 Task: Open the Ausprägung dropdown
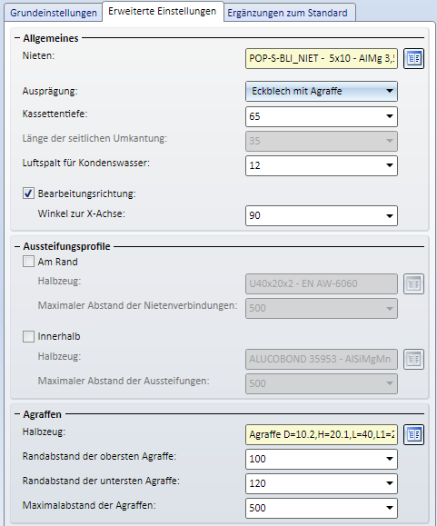[322, 91]
